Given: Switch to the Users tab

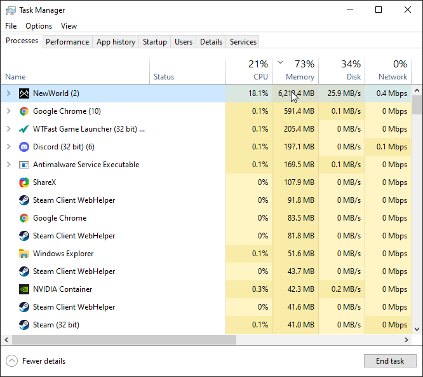Looking at the screenshot, I should [184, 42].
